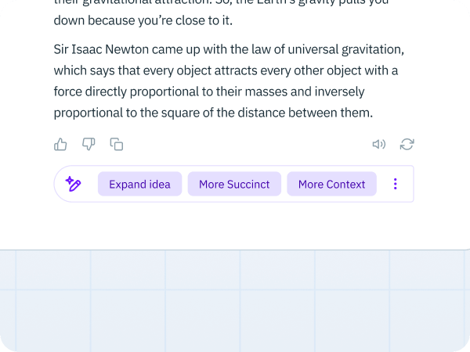The width and height of the screenshot is (470, 352).
Task: Click the word "gravitation," in the paragraph
Action: (x=373, y=50)
